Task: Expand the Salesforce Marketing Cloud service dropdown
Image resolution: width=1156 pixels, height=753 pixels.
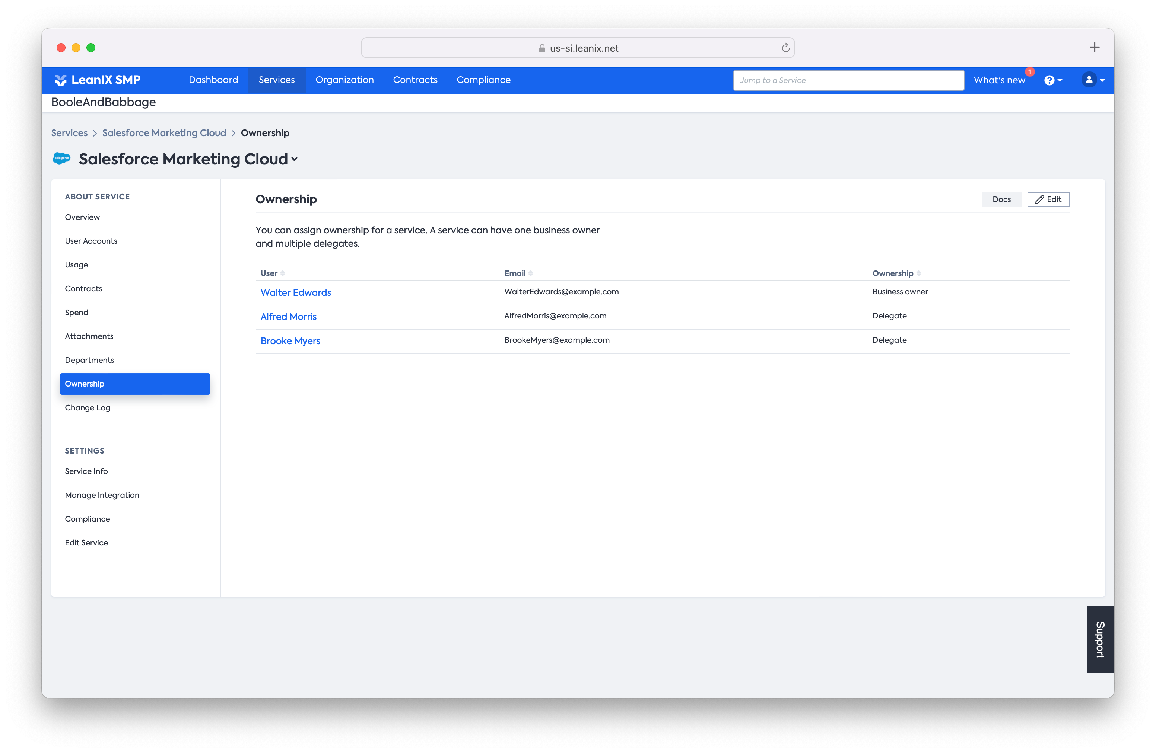Action: pos(294,159)
